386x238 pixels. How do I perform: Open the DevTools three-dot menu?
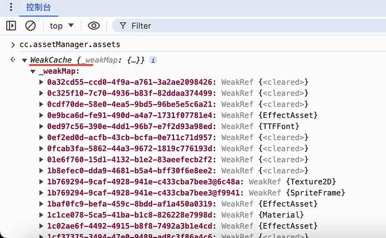(11, 8)
